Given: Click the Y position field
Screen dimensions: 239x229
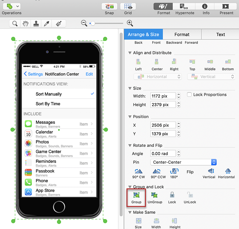Looking at the screenshot, I should pos(163,134).
